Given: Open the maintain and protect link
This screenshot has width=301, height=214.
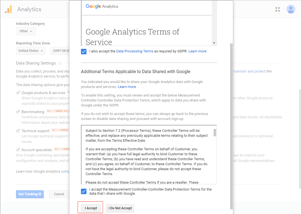Looking at the screenshot, I should point(249,71).
